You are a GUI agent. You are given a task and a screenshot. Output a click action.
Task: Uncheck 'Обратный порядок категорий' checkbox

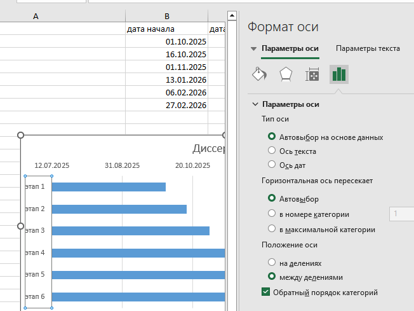266,293
